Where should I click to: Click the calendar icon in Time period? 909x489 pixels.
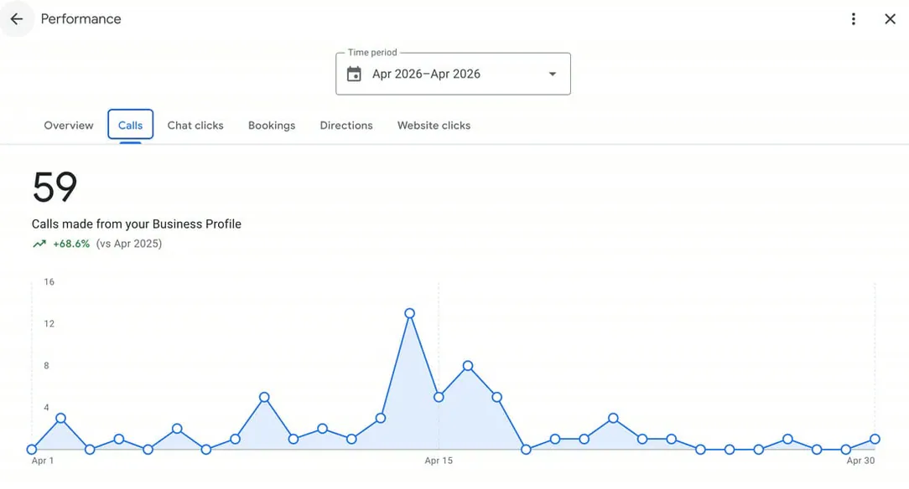click(354, 74)
